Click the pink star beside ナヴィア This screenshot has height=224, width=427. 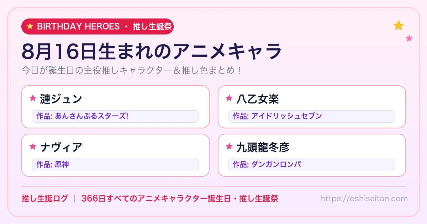33,146
